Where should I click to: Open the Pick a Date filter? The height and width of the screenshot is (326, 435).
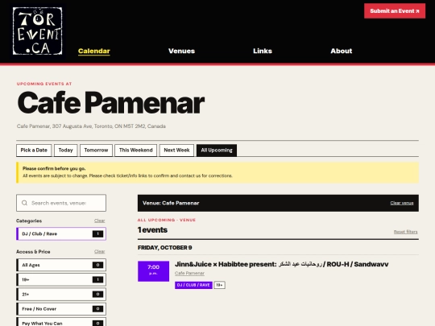pos(34,151)
